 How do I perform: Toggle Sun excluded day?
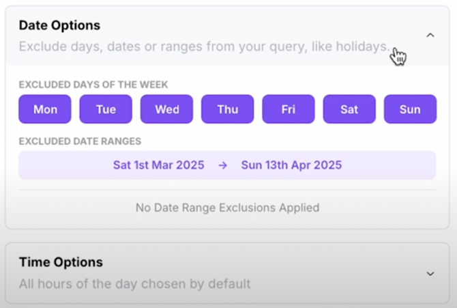coord(411,109)
